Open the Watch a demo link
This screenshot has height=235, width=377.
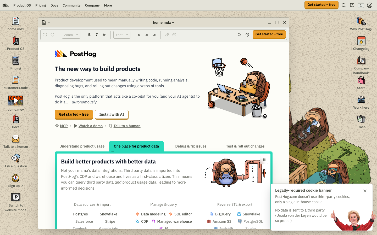pyautogui.click(x=90, y=126)
